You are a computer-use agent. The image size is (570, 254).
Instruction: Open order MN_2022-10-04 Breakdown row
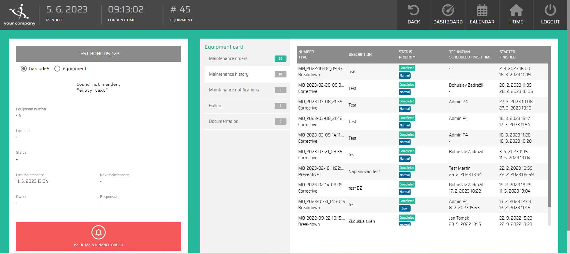[x=322, y=72]
